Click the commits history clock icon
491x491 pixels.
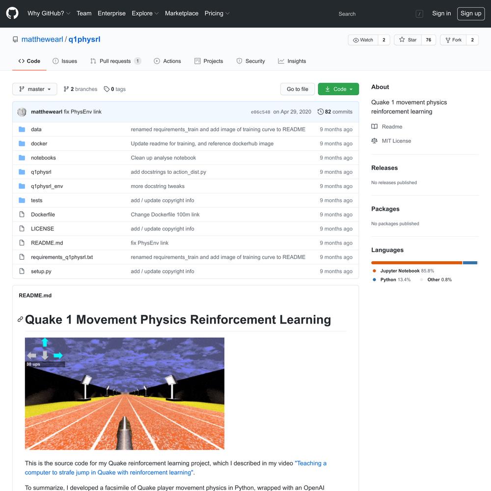pos(320,112)
